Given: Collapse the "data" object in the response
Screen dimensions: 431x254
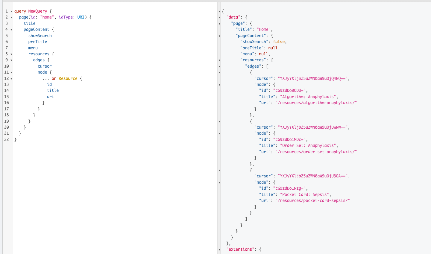Looking at the screenshot, I should (x=219, y=17).
